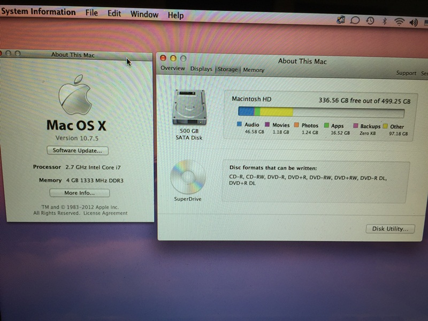Open the Wi-Fi status menu
The image size is (428, 321).
tap(399, 21)
